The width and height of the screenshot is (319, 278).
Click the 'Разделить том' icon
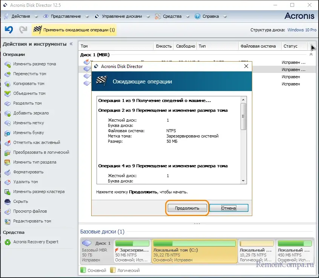[8, 103]
